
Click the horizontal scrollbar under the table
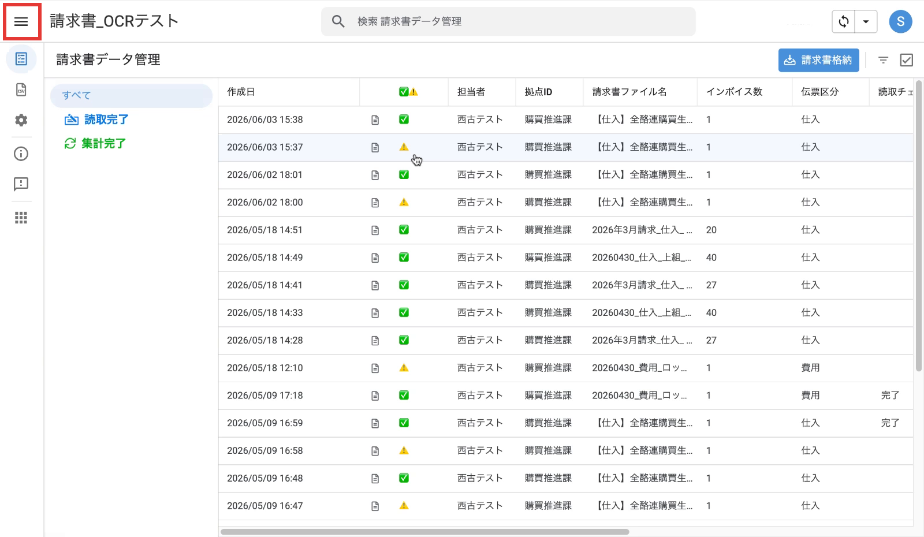point(424,532)
